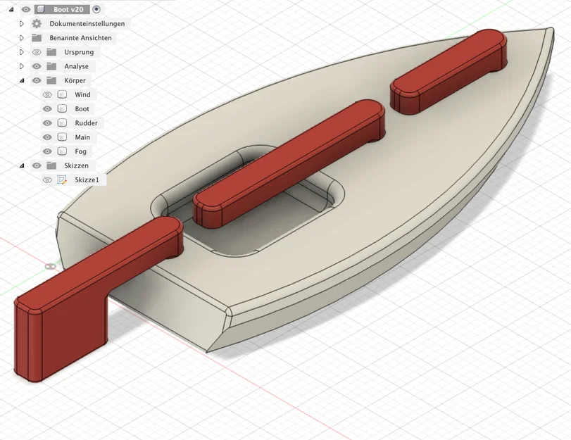Image resolution: width=571 pixels, height=440 pixels.
Task: Hide the Main body
Action: click(x=47, y=137)
